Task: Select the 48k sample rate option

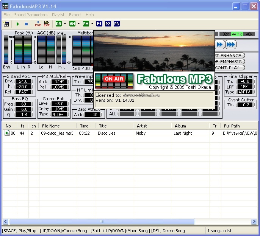Action: [249, 34]
